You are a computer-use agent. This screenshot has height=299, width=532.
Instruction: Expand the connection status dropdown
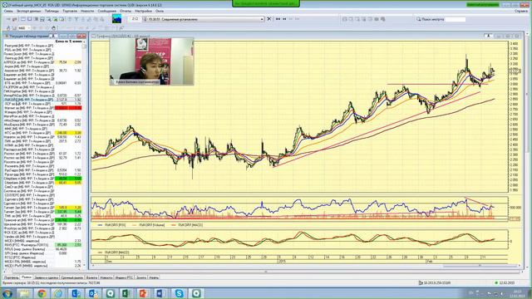tap(262, 19)
